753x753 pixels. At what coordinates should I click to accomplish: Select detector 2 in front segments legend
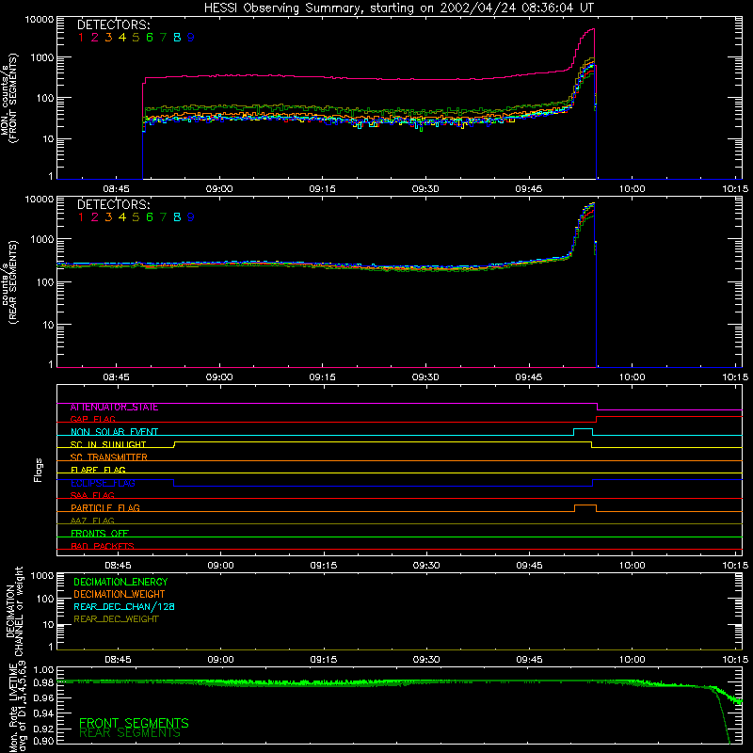pos(95,38)
